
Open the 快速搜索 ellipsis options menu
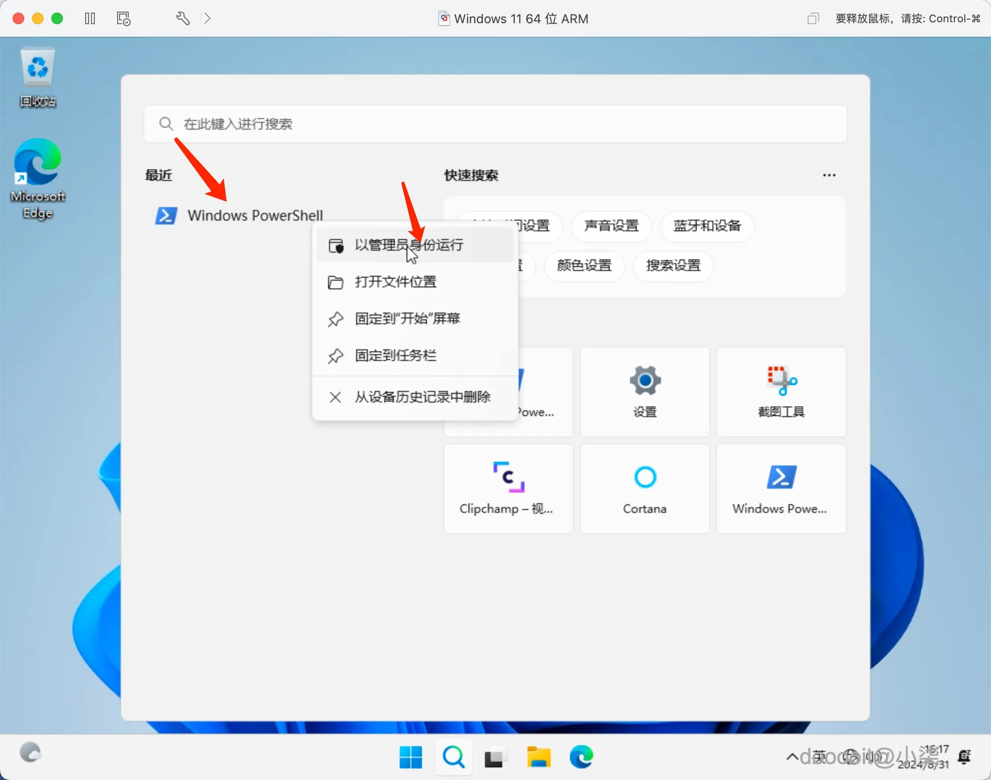(829, 175)
